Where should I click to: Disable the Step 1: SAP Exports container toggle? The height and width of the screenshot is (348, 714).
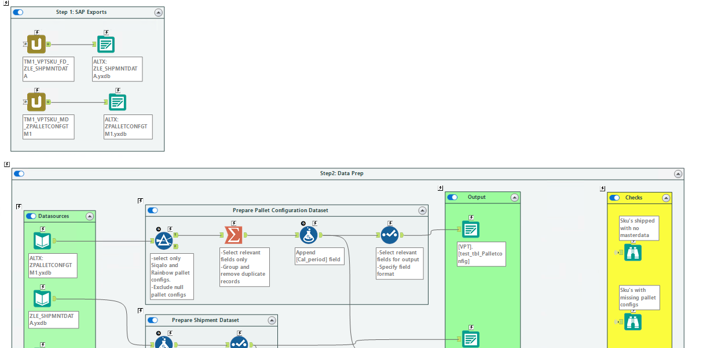(19, 12)
